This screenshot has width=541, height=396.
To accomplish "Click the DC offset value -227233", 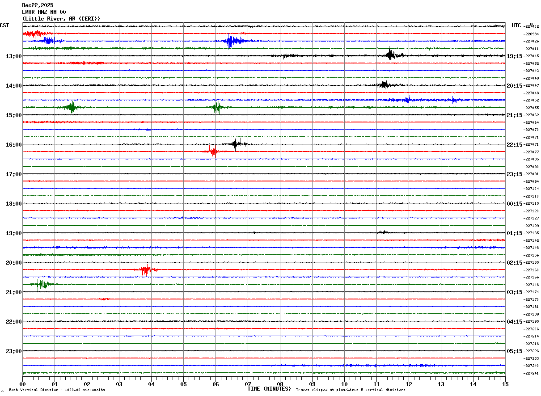I will [x=531, y=358].
